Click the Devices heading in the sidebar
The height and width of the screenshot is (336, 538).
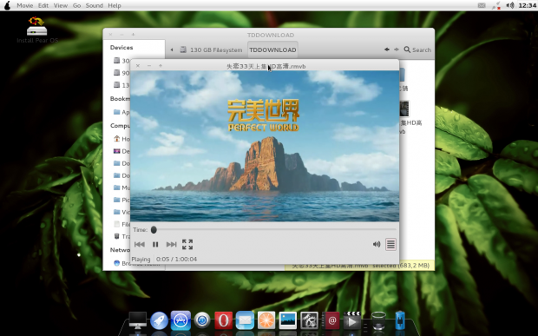coord(121,48)
